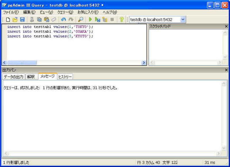
Task: Click the Undo arrow icon
Action: pyautogui.click(x=63, y=20)
